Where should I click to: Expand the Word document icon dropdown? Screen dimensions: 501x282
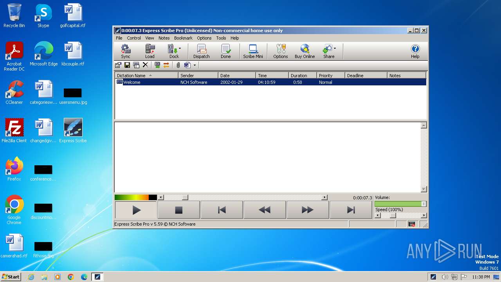click(x=195, y=65)
